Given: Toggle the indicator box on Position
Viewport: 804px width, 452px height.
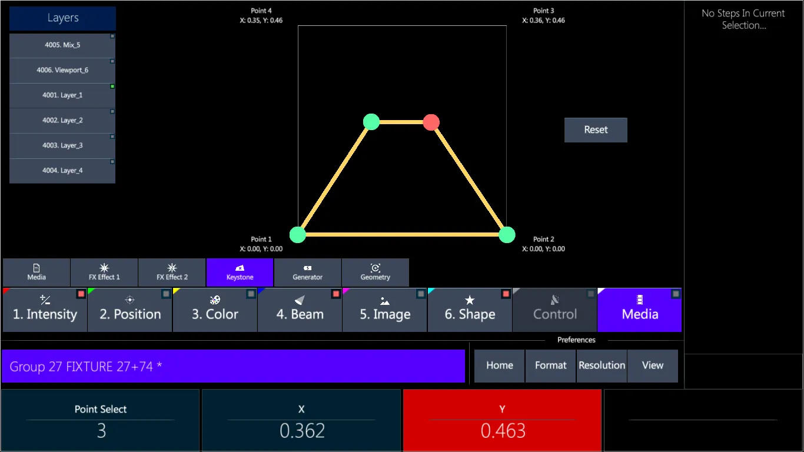Looking at the screenshot, I should [166, 294].
